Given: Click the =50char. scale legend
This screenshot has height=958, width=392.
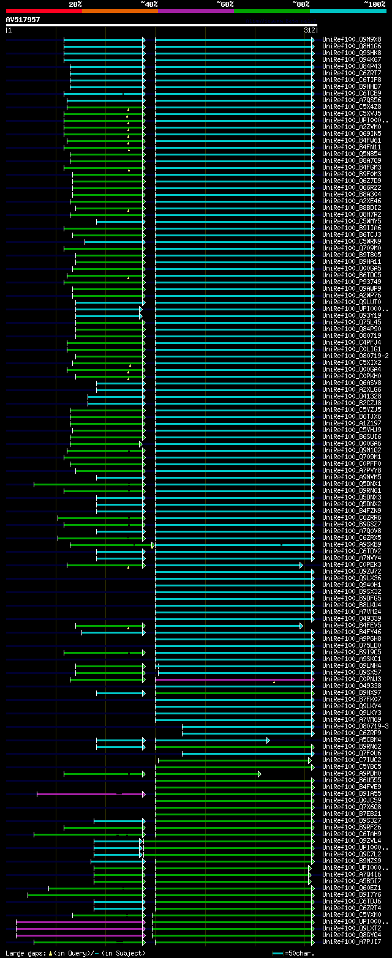Looking at the screenshot, I should click(x=293, y=953).
